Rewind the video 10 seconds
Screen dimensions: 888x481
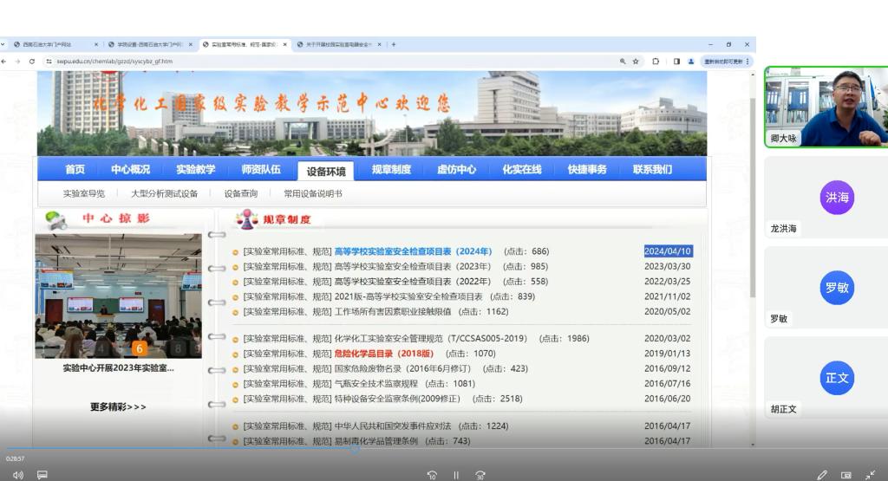432,475
